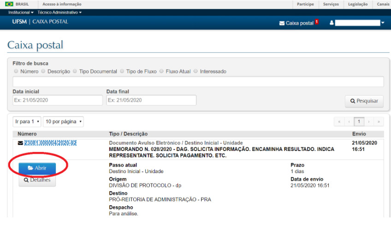Viewport: 391px width, 252px height.
Task: Go to first page arrow
Action: (340, 122)
